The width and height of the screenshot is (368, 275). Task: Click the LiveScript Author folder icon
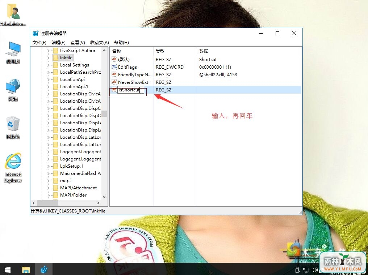point(55,50)
